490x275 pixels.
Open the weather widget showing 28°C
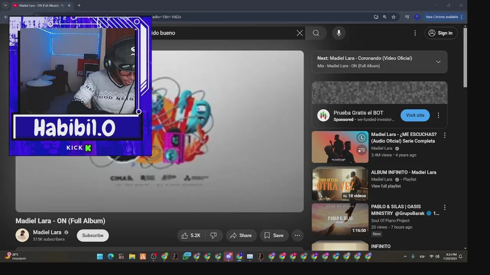pos(16,256)
